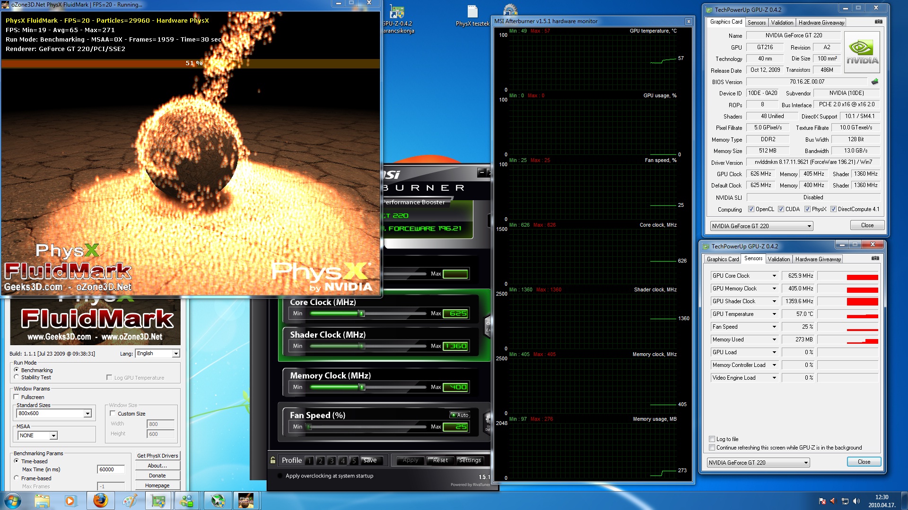Open Hardware Giveaway tab in lower GPU-Z
Viewport: 908px width, 510px height.
818,259
